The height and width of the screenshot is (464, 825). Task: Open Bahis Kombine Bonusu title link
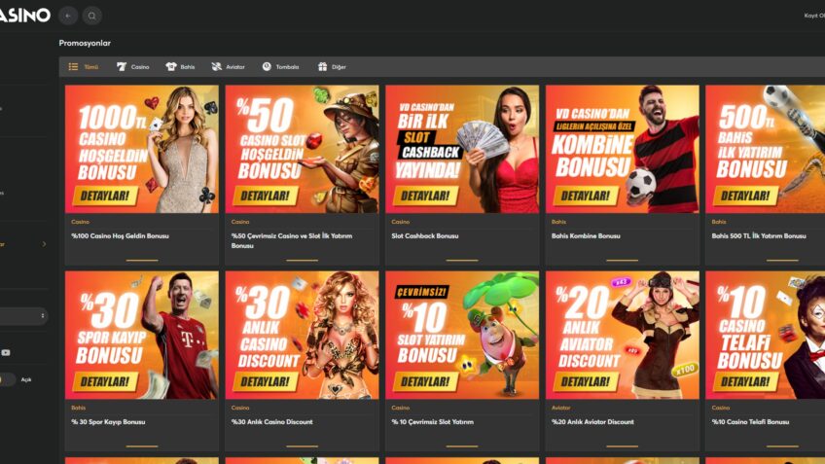[586, 236]
